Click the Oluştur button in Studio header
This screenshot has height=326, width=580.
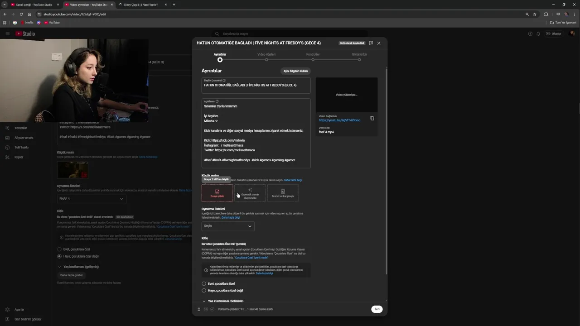(x=554, y=34)
